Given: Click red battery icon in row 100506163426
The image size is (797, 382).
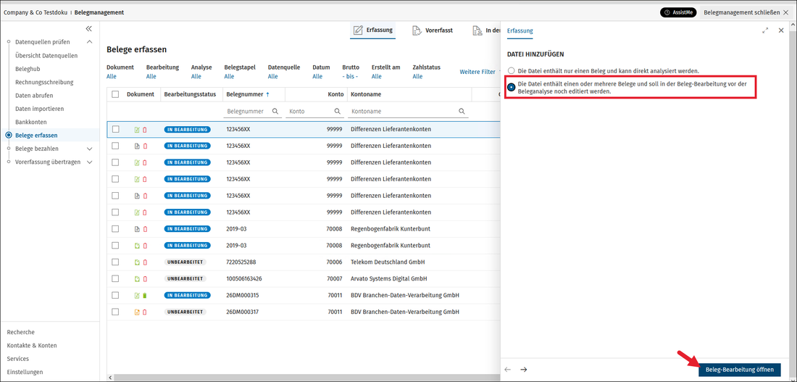Looking at the screenshot, I should [x=145, y=279].
